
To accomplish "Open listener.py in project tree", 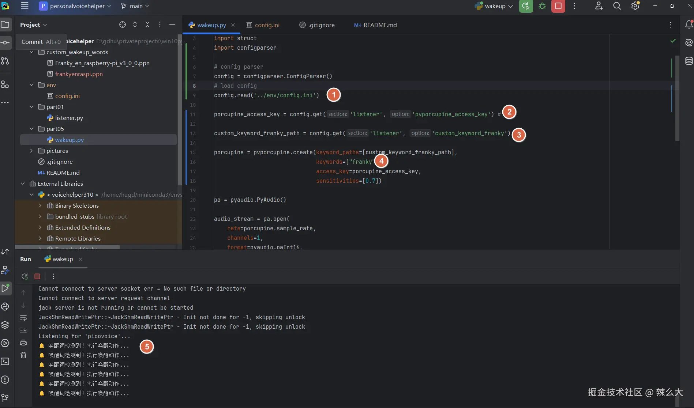I will pos(69,118).
